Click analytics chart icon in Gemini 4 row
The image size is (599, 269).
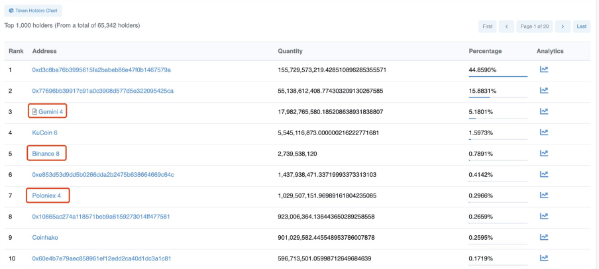(544, 111)
